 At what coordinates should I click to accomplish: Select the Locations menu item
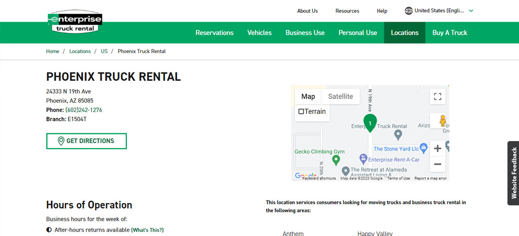tap(404, 33)
